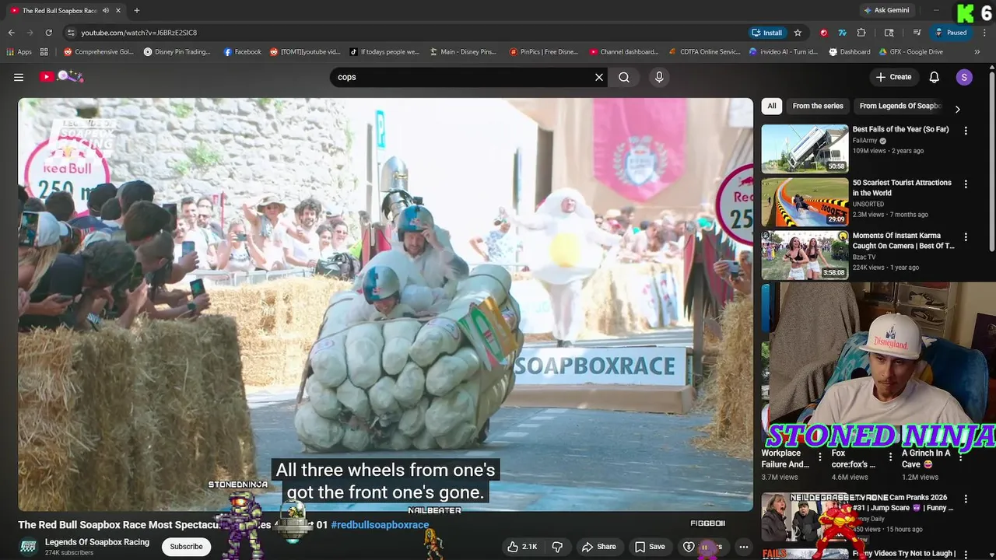
Task: Click the Install app button in address bar
Action: [767, 33]
